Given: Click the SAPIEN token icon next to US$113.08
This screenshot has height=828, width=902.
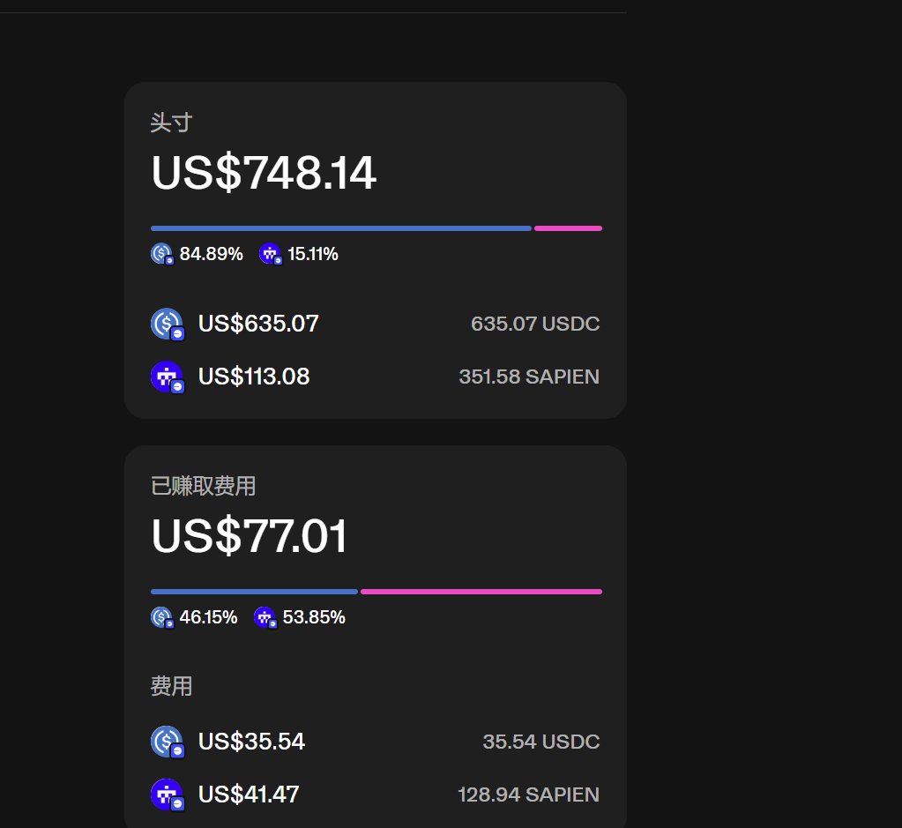Looking at the screenshot, I should coord(166,377).
